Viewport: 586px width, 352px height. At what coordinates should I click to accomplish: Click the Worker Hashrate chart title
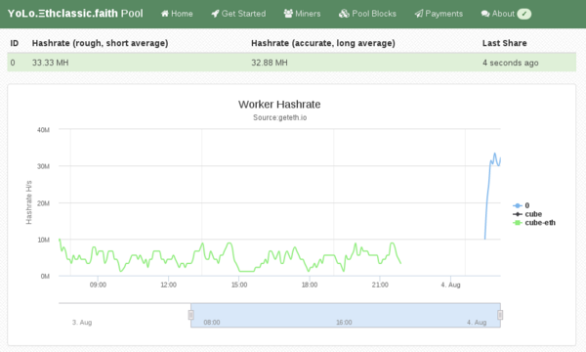[x=279, y=104]
